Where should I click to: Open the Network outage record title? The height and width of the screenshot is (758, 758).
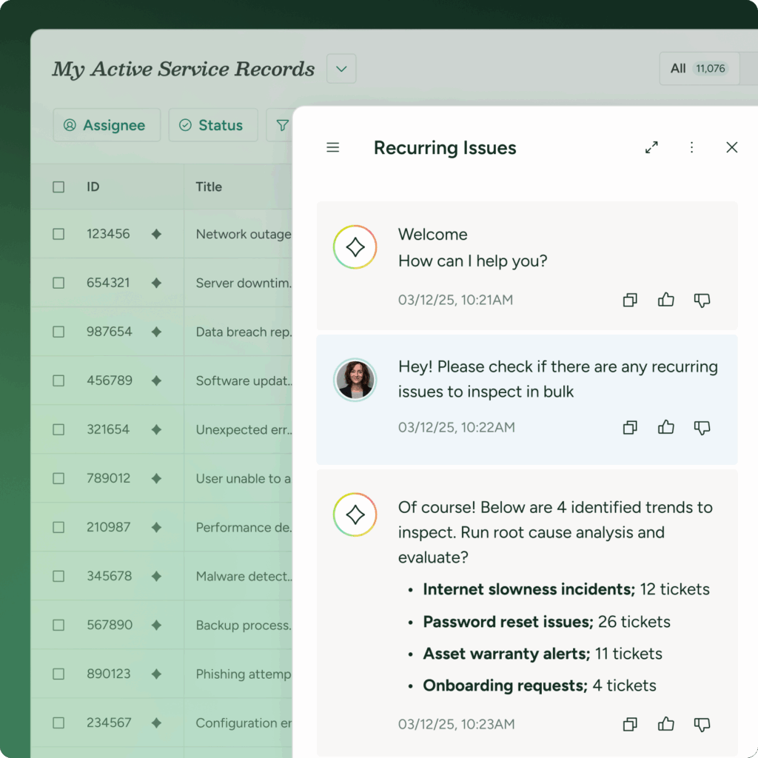pyautogui.click(x=244, y=234)
